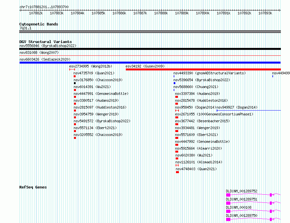
Task: Select nsv3176850 (Chaisson2019) label
Action: 98,80
